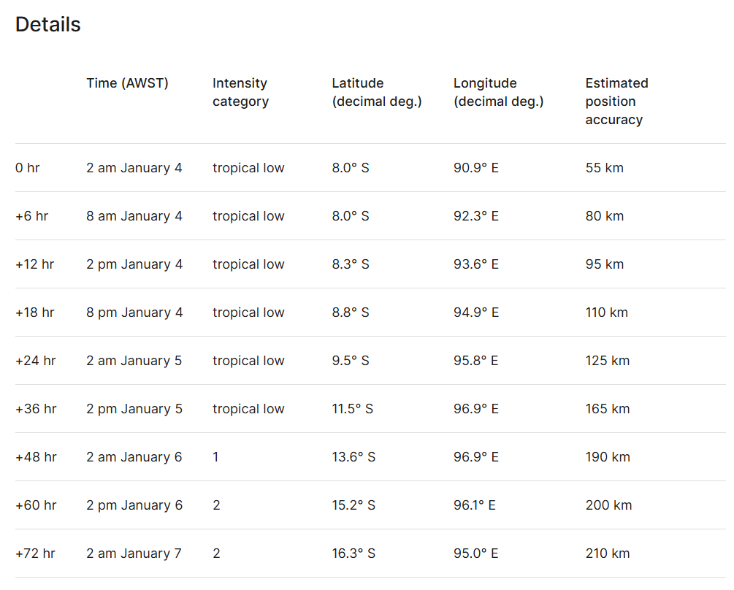Viewport: 734px width, 590px height.
Task: Select the 2 pm January 6 time cell
Action: click(134, 505)
